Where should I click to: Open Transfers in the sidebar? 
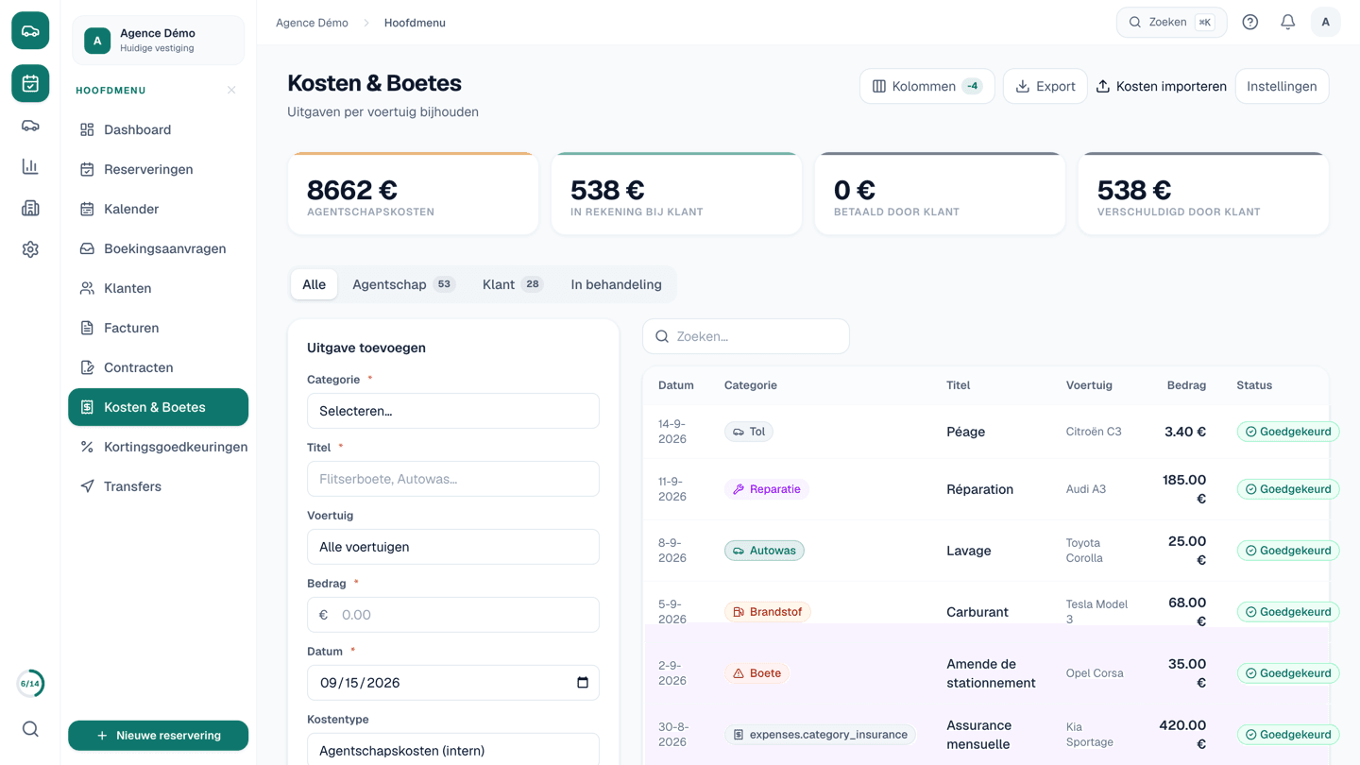(x=158, y=486)
